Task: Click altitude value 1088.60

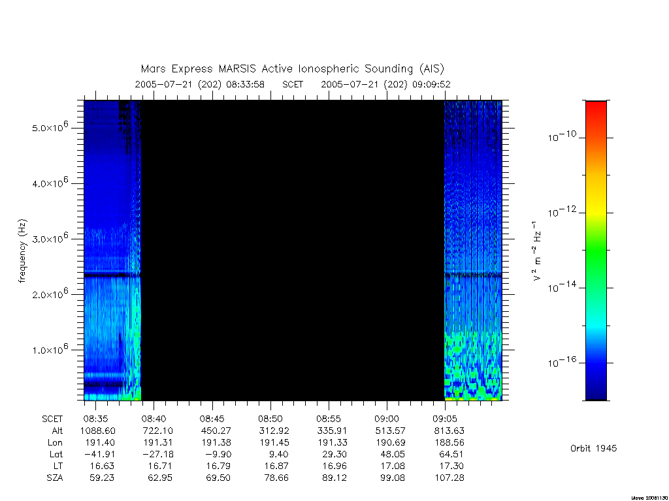Action: (x=98, y=431)
